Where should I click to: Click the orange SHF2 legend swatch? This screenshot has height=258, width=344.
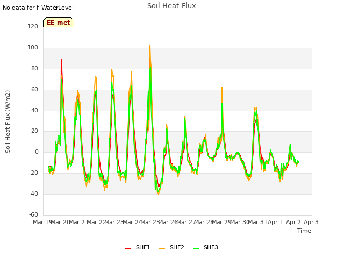point(162,248)
